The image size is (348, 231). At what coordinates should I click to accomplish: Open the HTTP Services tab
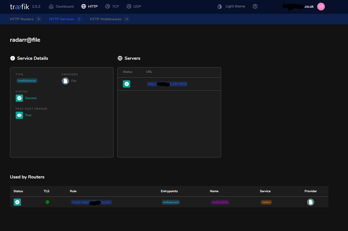tap(66, 19)
